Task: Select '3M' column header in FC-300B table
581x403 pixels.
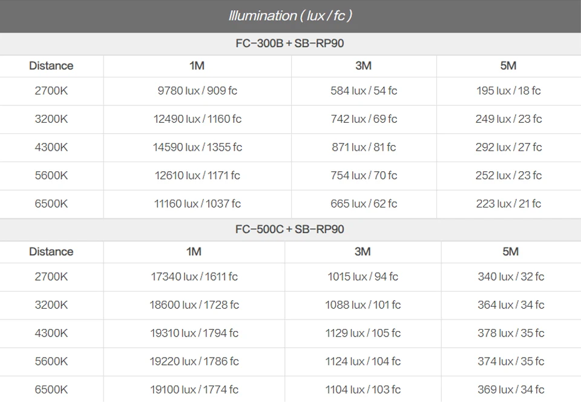Action: [364, 66]
